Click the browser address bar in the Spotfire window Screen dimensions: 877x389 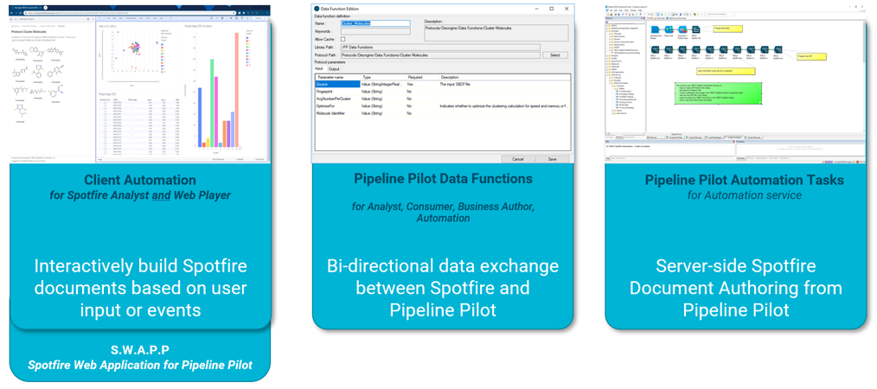point(131,13)
